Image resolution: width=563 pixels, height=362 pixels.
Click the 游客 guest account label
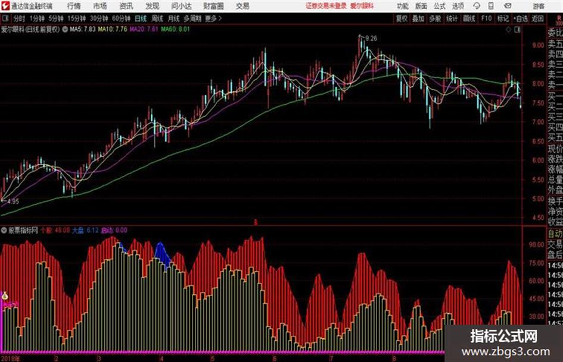coord(539,6)
